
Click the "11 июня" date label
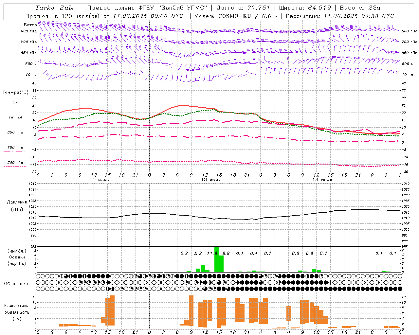coord(100,180)
